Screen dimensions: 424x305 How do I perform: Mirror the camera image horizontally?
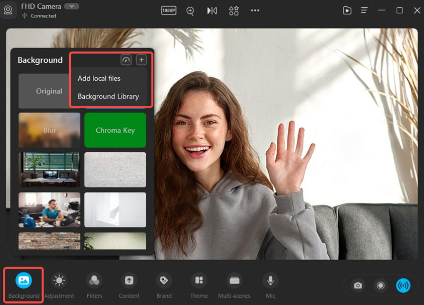(212, 10)
